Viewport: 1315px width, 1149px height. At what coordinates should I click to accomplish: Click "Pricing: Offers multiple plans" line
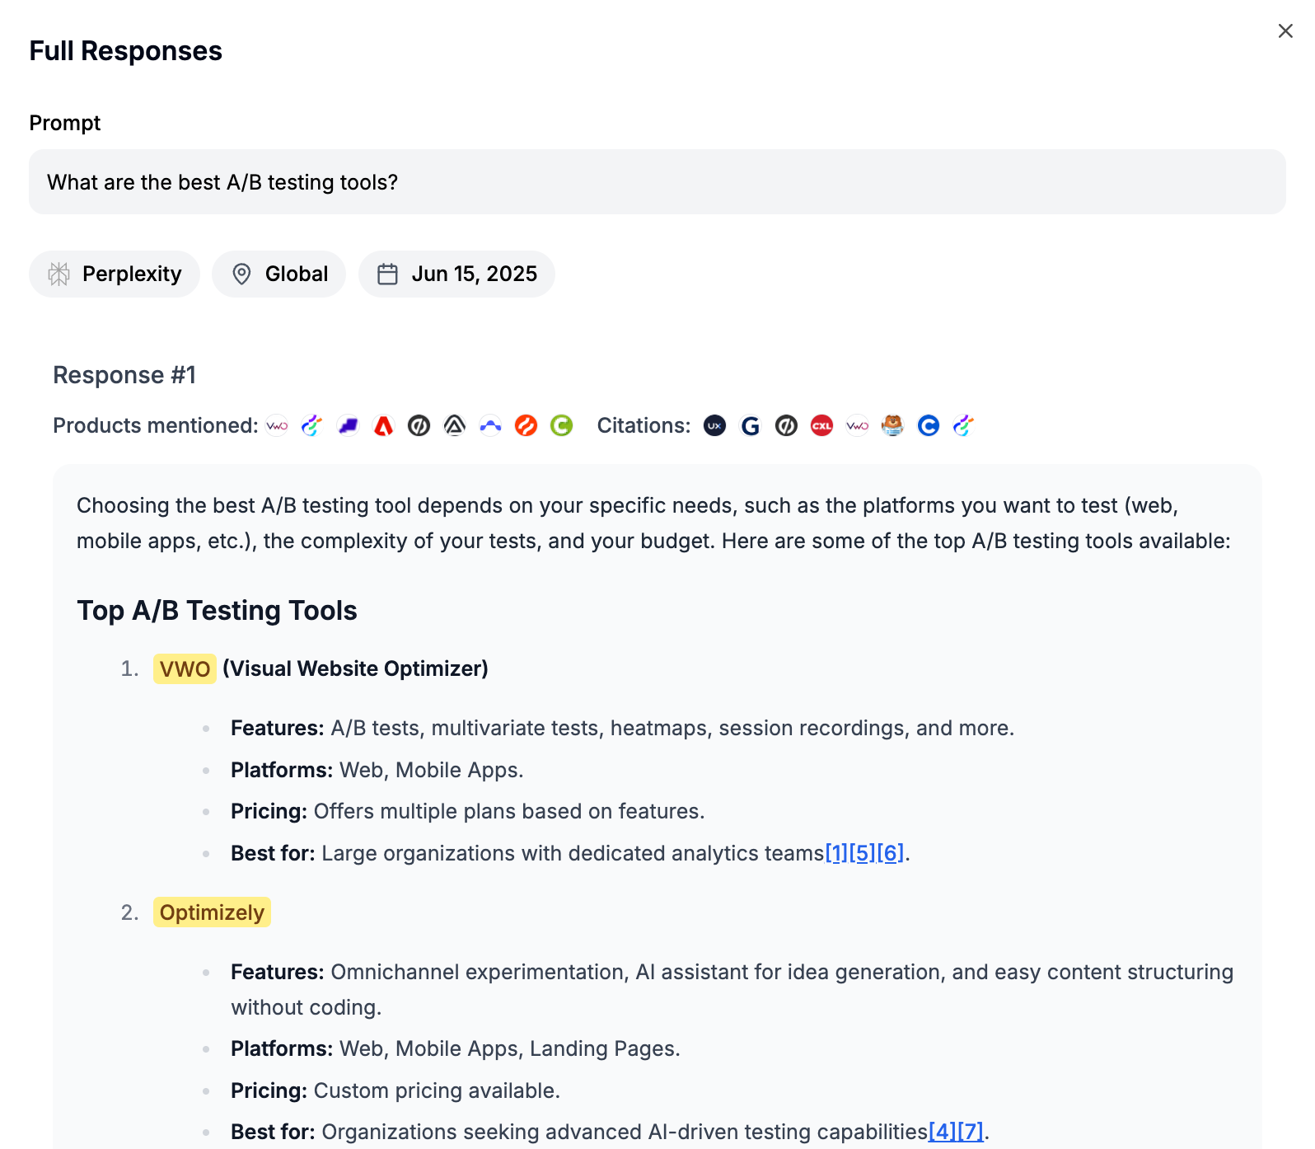coord(468,811)
